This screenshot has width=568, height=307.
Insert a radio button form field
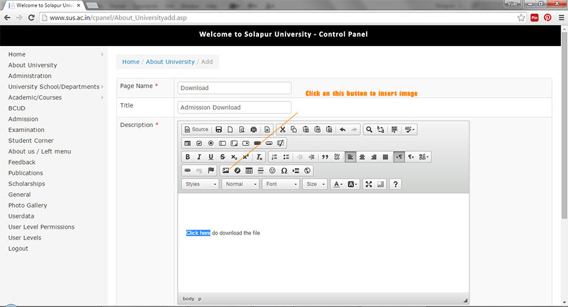(x=210, y=143)
